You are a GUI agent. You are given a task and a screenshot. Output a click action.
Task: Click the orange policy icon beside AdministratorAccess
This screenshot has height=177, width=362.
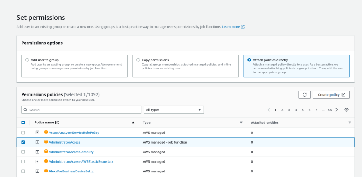coord(46,142)
